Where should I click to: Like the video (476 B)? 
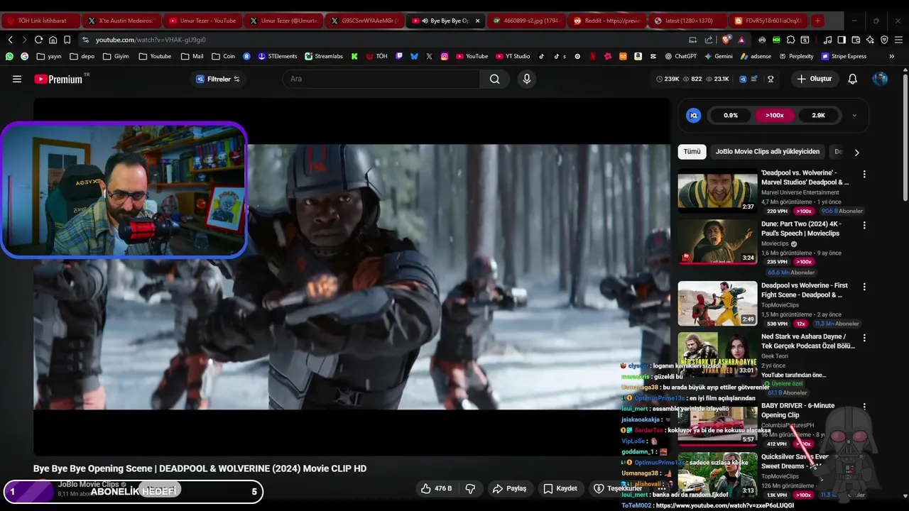pos(436,488)
